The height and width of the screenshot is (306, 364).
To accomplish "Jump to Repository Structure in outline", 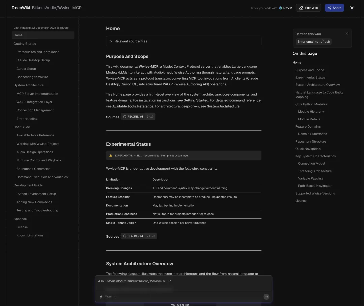I will 310,142.
